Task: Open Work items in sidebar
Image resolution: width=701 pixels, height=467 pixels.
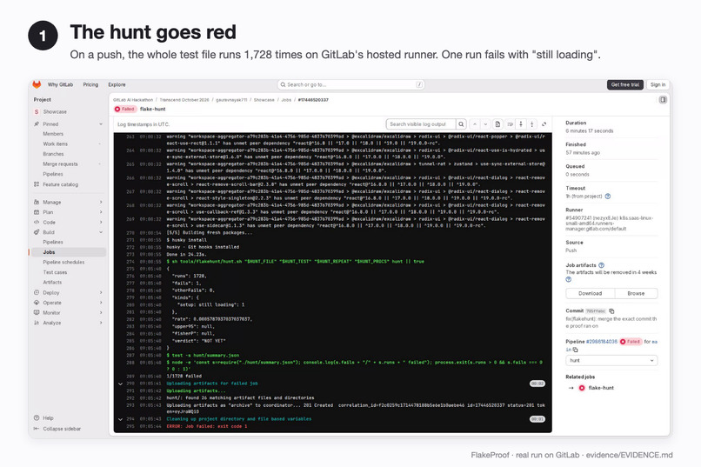Action: [x=56, y=143]
